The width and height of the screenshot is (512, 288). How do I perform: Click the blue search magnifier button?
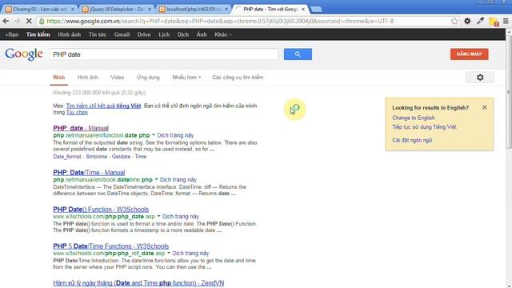click(x=298, y=54)
